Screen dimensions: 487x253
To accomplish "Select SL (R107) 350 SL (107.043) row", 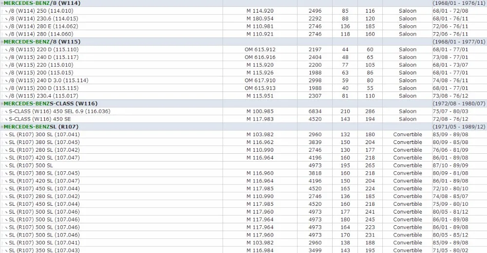I will [x=243, y=250].
